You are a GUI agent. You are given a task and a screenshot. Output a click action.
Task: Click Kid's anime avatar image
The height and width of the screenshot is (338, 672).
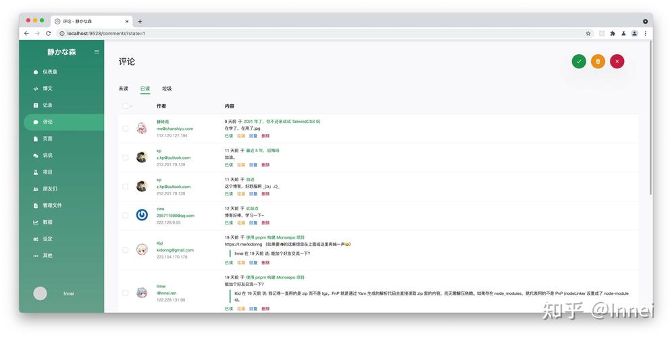[x=142, y=249]
